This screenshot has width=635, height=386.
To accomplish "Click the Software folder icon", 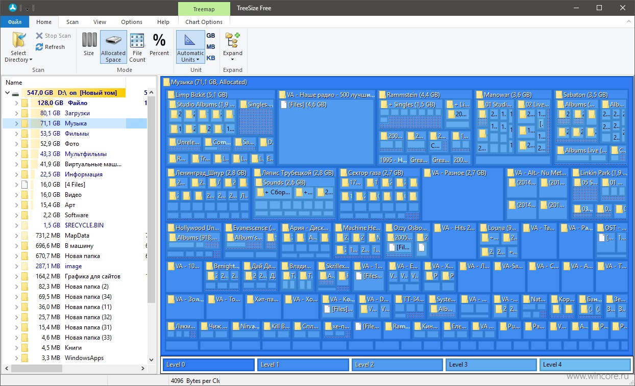I will click(x=25, y=215).
